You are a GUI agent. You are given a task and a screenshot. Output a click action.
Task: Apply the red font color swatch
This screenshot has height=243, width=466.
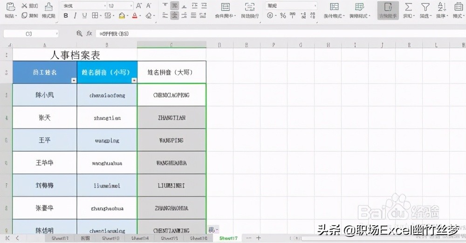tap(135, 16)
